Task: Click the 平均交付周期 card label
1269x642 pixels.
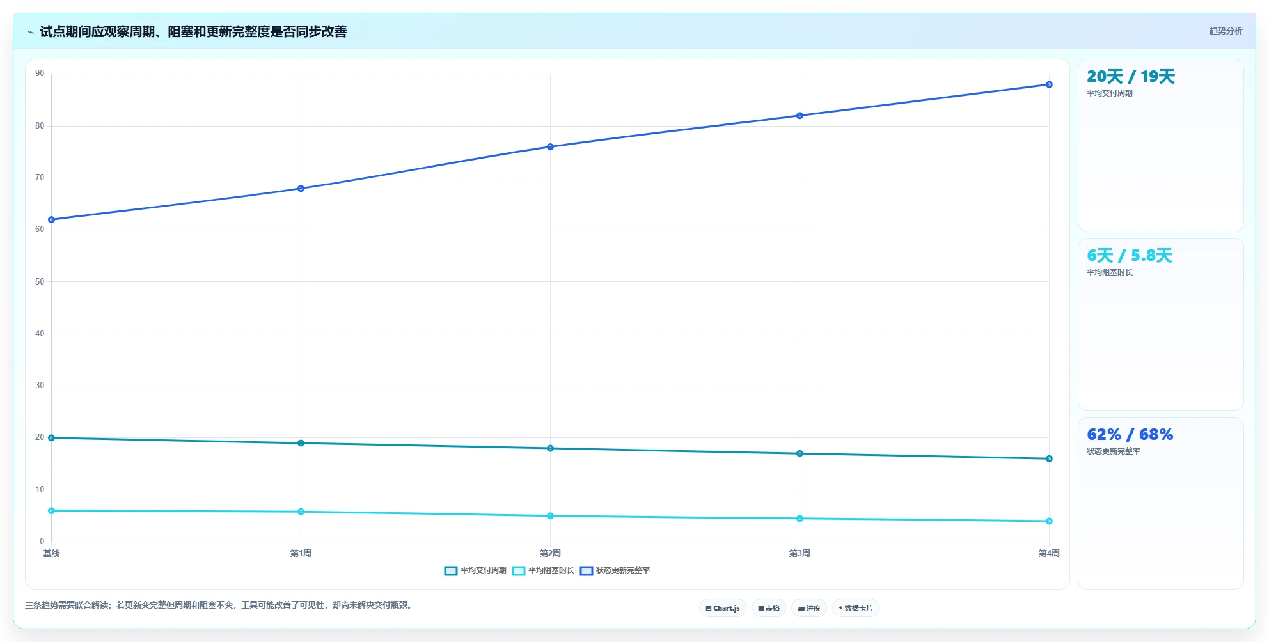Action: (1110, 93)
